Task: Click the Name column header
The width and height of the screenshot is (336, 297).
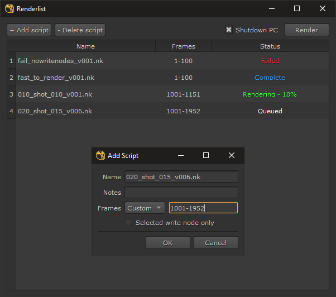Action: point(85,46)
